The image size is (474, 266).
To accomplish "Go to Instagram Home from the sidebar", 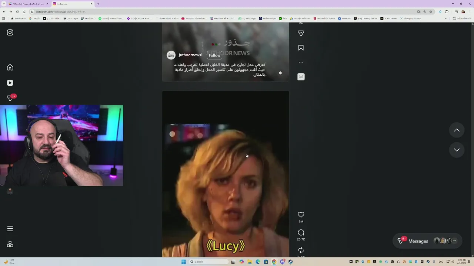I will (10, 67).
